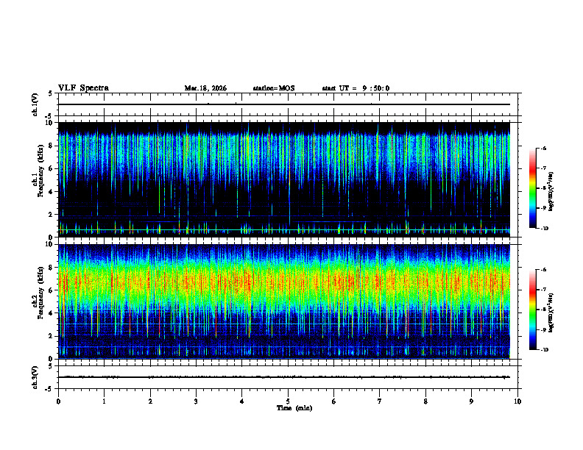This screenshot has height=450, width=583.
Task: Click the "-6" value on ch.2 colorbar
Action: 543,270
